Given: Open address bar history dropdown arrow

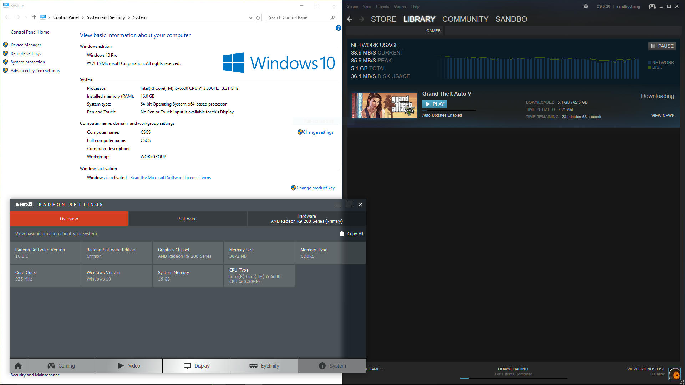Looking at the screenshot, I should click(250, 17).
